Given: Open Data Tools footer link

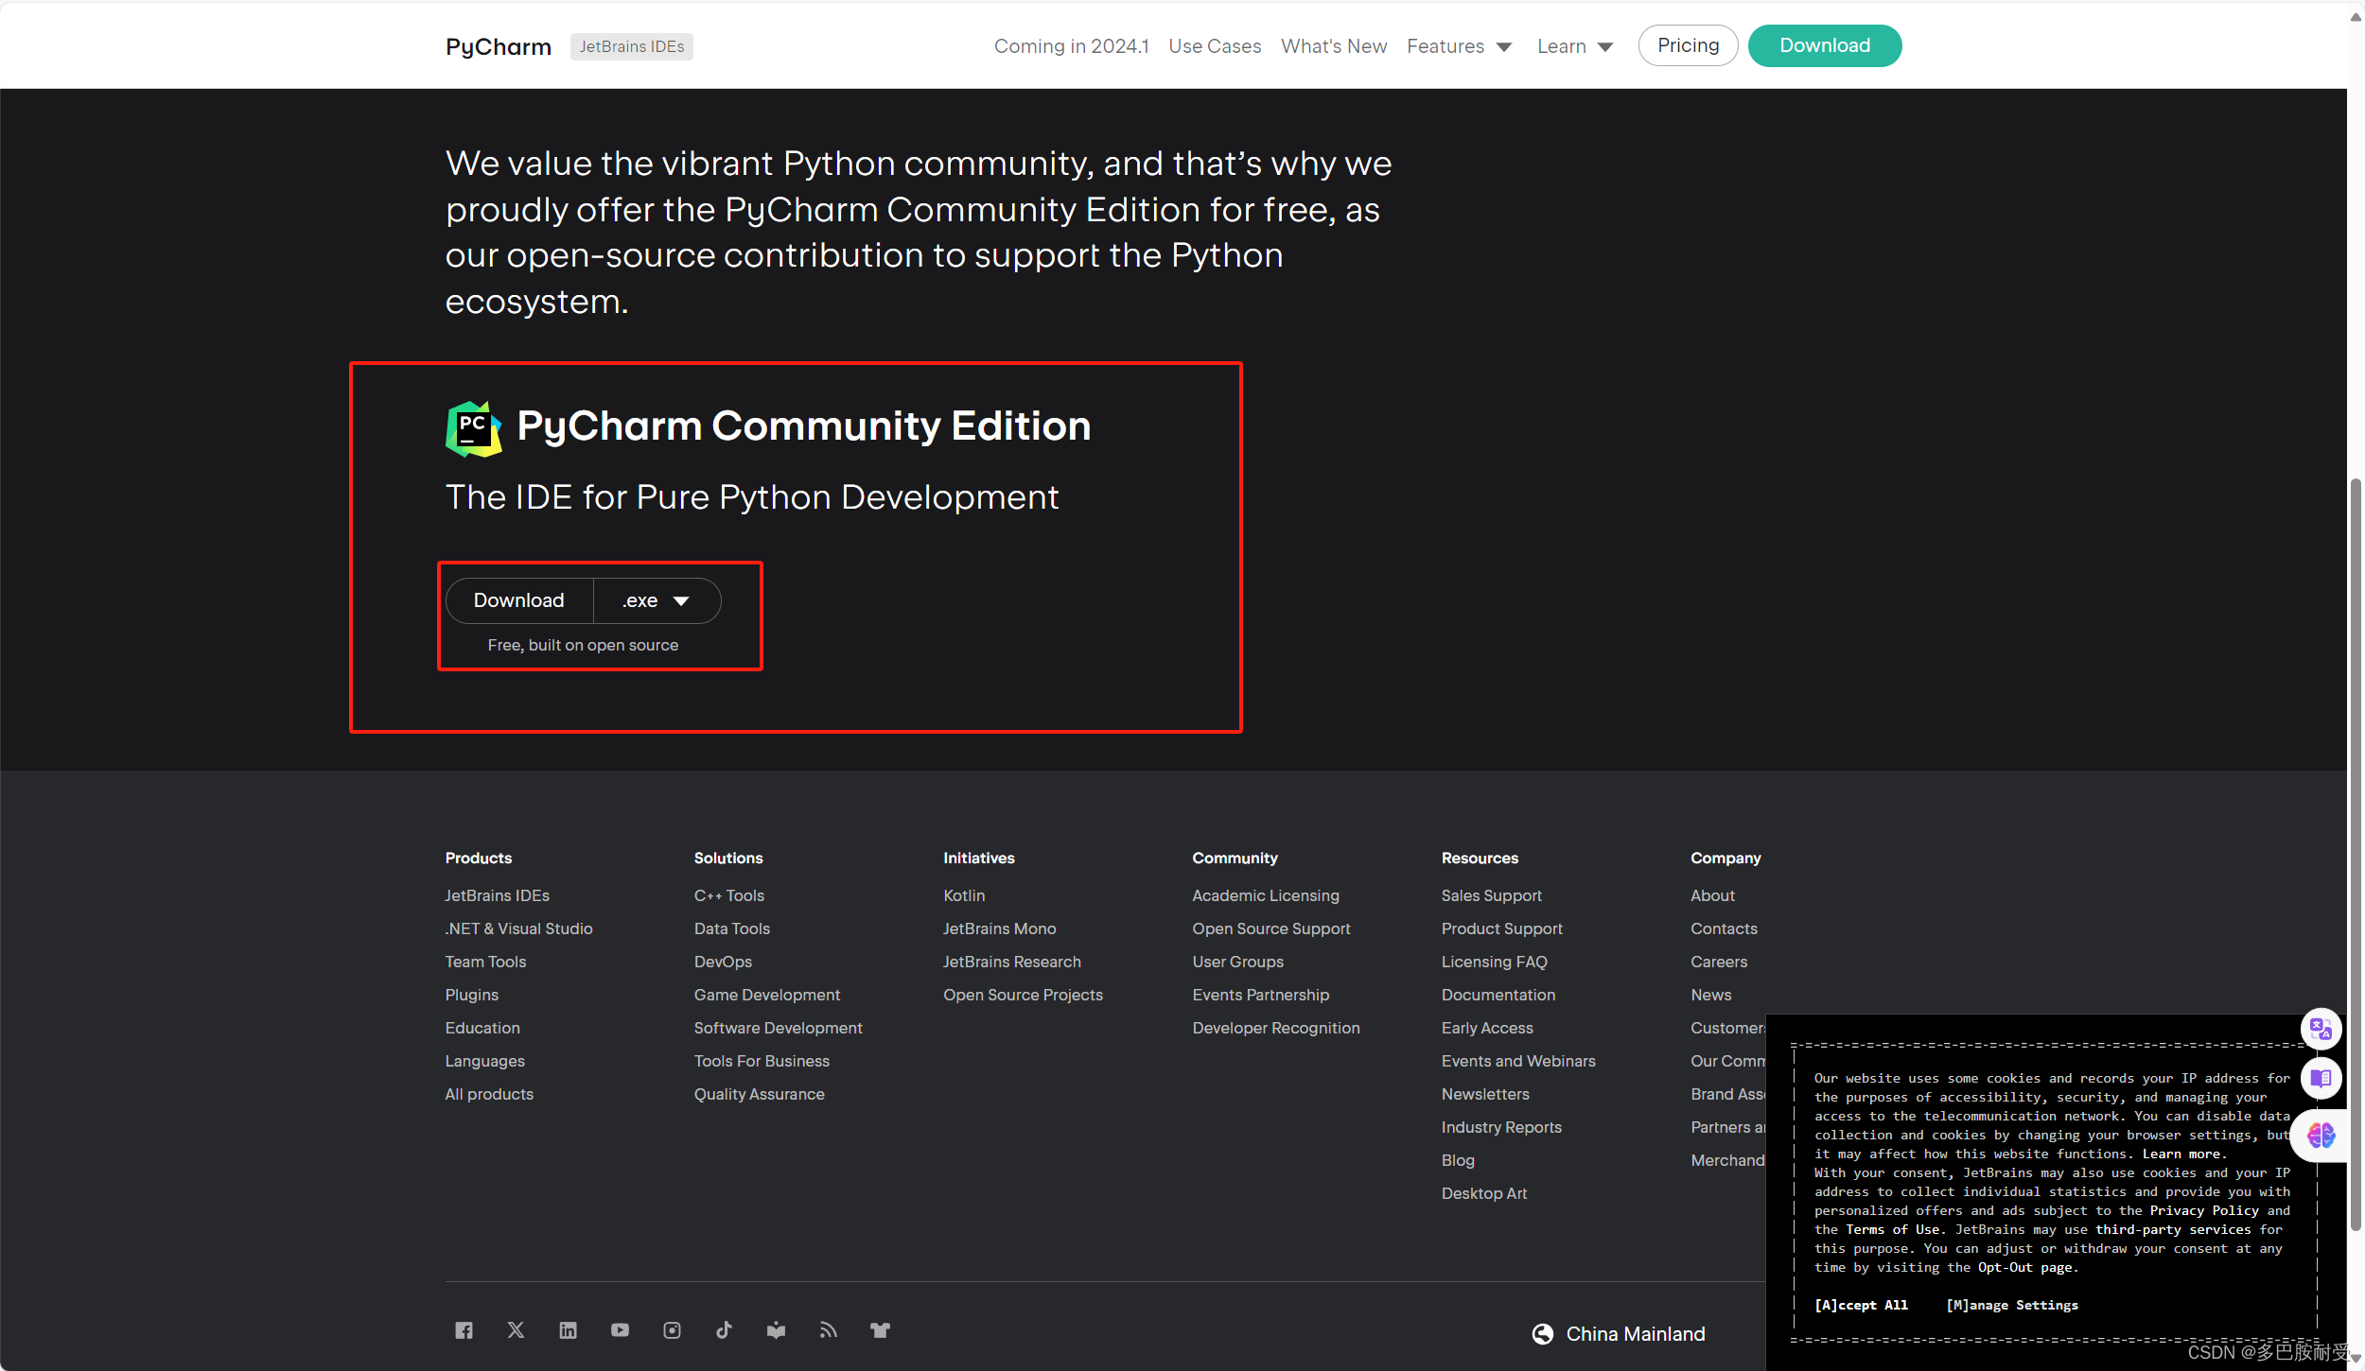Looking at the screenshot, I should [732, 928].
